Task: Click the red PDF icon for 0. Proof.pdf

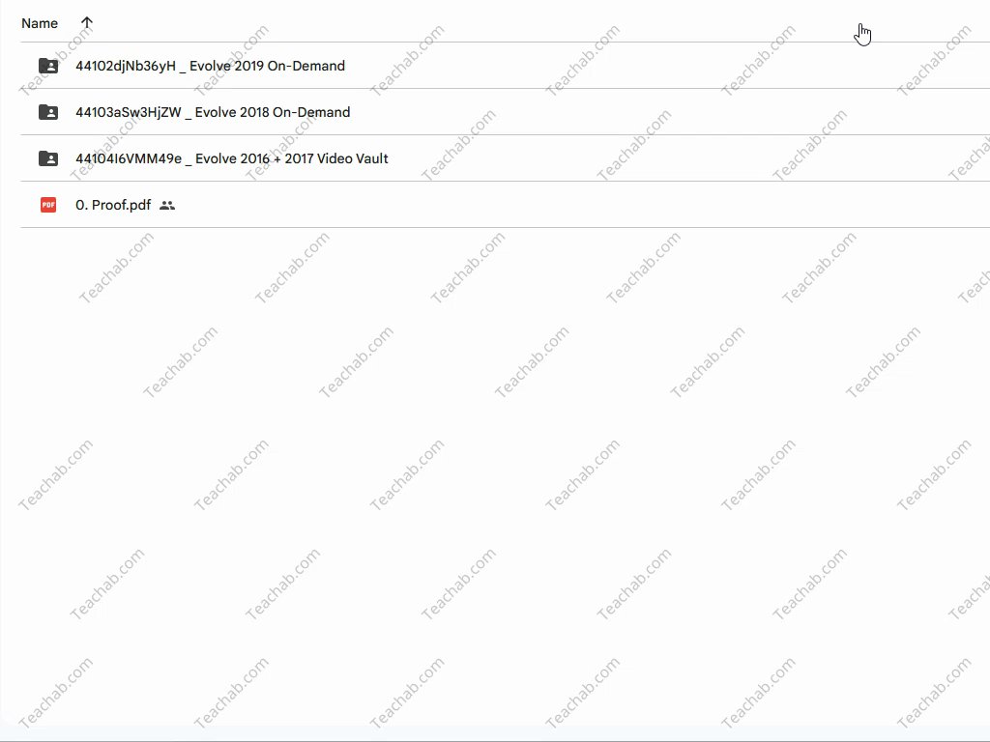Action: point(48,205)
